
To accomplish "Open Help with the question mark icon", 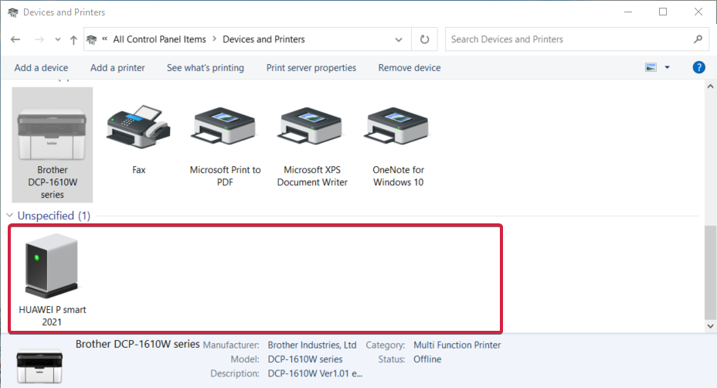I will (x=698, y=67).
